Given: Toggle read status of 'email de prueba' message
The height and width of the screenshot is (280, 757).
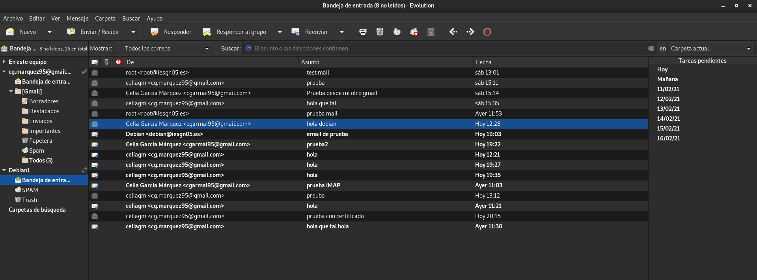Looking at the screenshot, I should coord(95,134).
